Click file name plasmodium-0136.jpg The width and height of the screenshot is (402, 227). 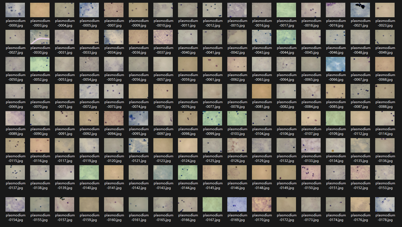[x=385, y=158]
